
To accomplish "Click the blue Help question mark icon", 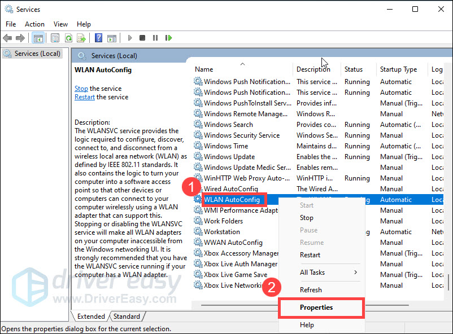I will (98, 38).
